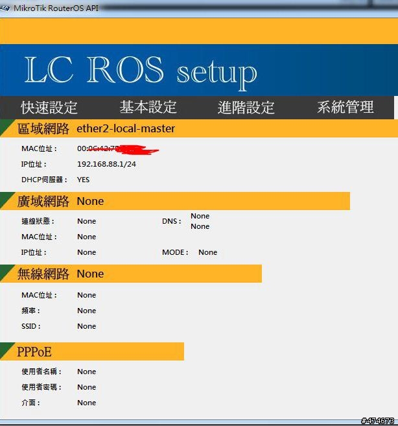Click the SSID None value

click(87, 326)
